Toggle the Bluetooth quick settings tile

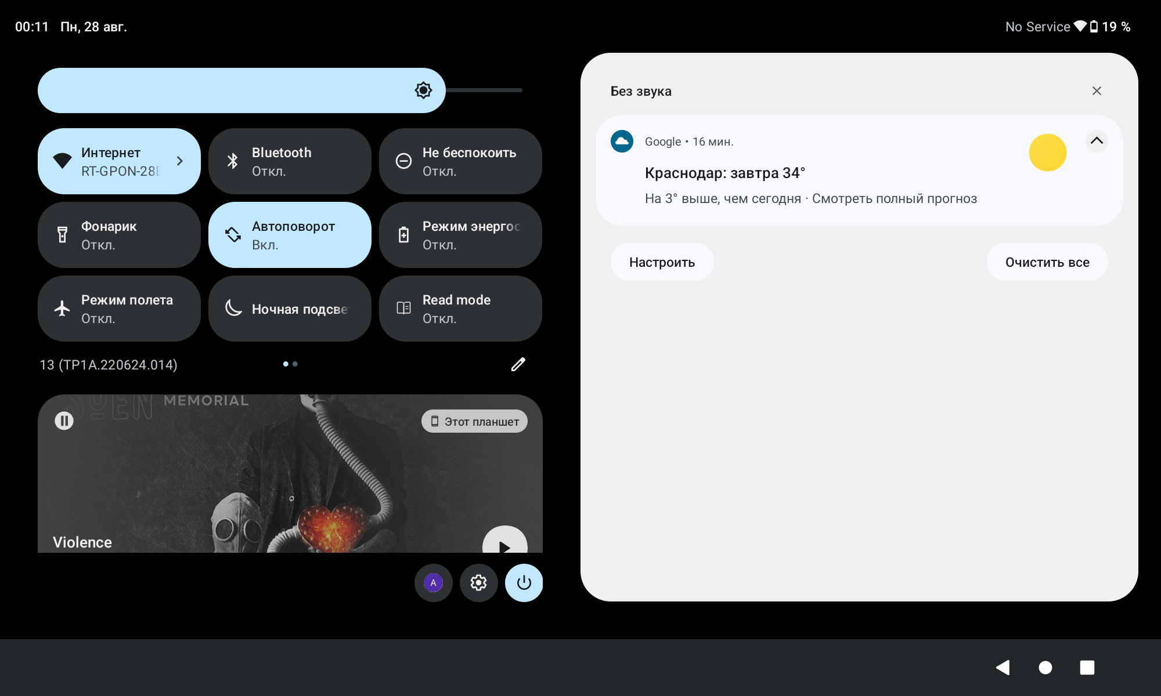coord(290,161)
